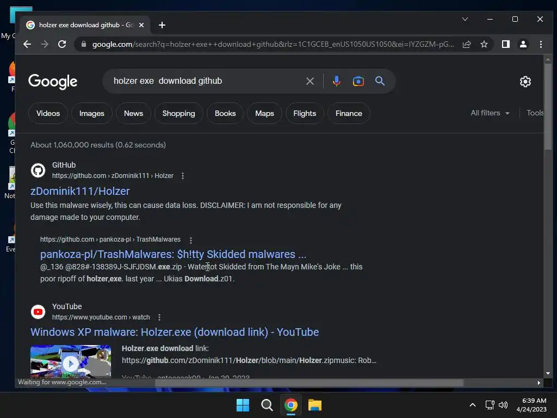Filter results by Videos

pyautogui.click(x=48, y=113)
